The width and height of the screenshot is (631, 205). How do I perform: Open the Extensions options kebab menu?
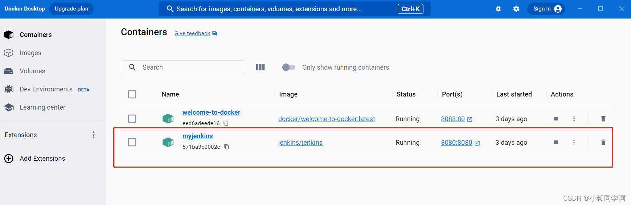click(94, 135)
